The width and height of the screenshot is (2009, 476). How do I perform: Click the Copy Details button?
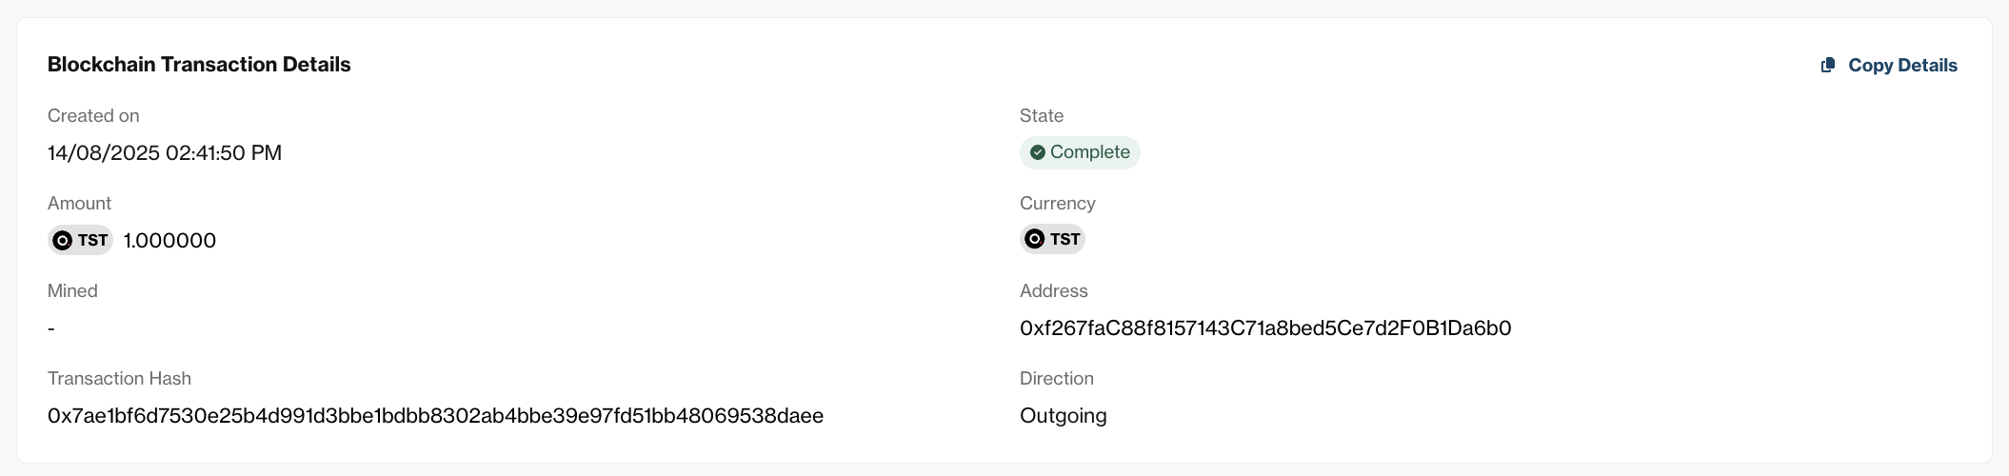(x=1889, y=66)
